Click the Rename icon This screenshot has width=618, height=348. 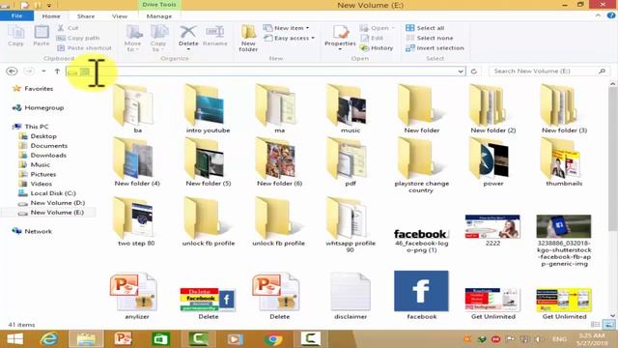click(x=214, y=36)
